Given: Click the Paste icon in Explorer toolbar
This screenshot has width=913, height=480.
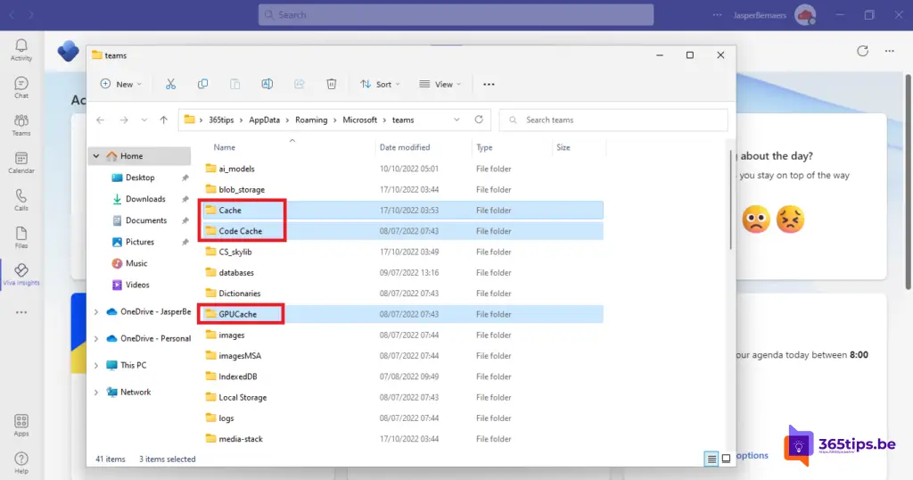Looking at the screenshot, I should [234, 85].
